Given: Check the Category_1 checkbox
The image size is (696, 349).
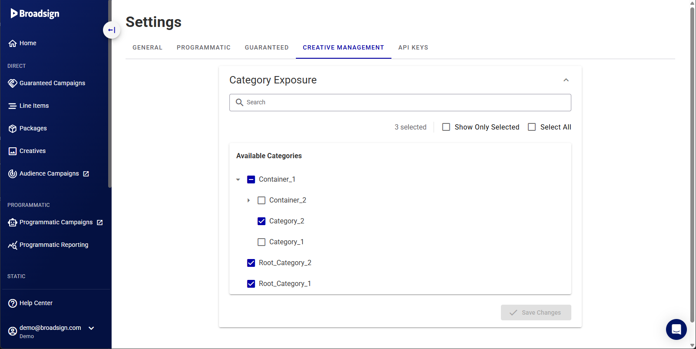Looking at the screenshot, I should pyautogui.click(x=262, y=242).
